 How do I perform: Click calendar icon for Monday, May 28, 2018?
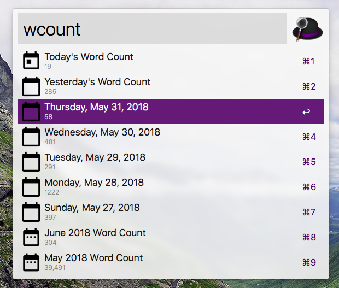pyautogui.click(x=32, y=187)
